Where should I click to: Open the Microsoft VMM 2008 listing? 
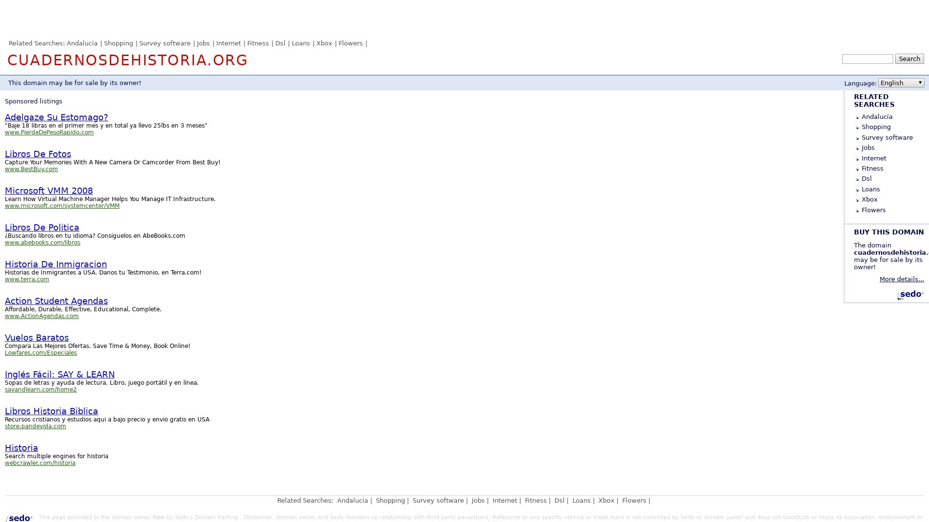click(48, 191)
